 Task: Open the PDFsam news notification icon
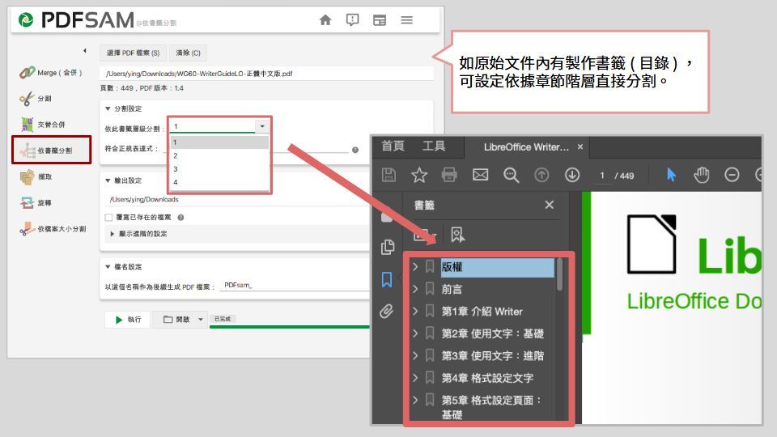(352, 19)
